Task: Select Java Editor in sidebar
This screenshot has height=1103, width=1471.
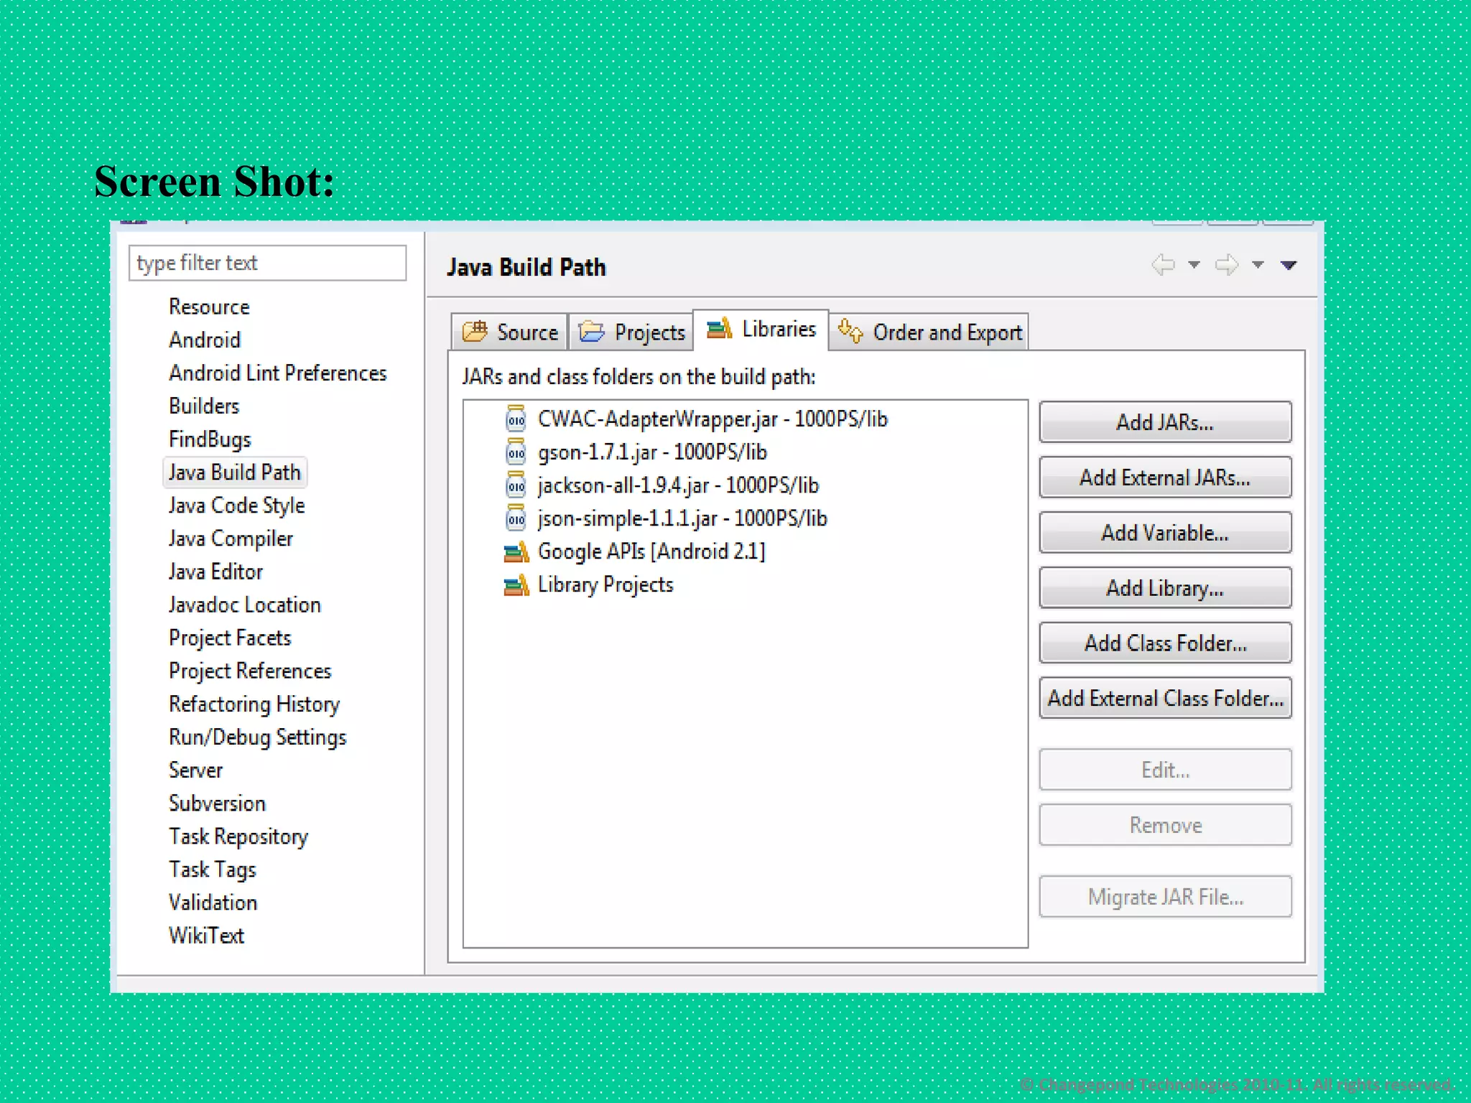Action: (x=215, y=572)
